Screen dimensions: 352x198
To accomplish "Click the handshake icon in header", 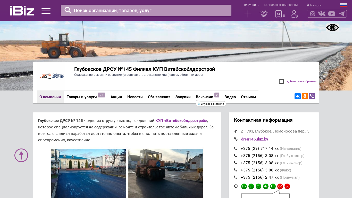I will tap(264, 14).
